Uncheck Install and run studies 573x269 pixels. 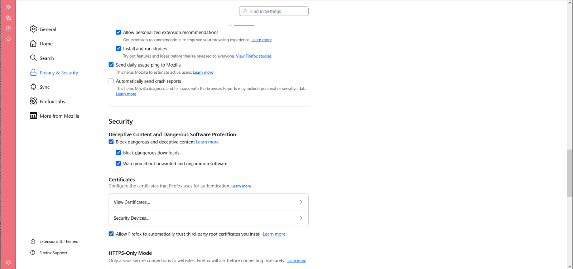pyautogui.click(x=118, y=49)
